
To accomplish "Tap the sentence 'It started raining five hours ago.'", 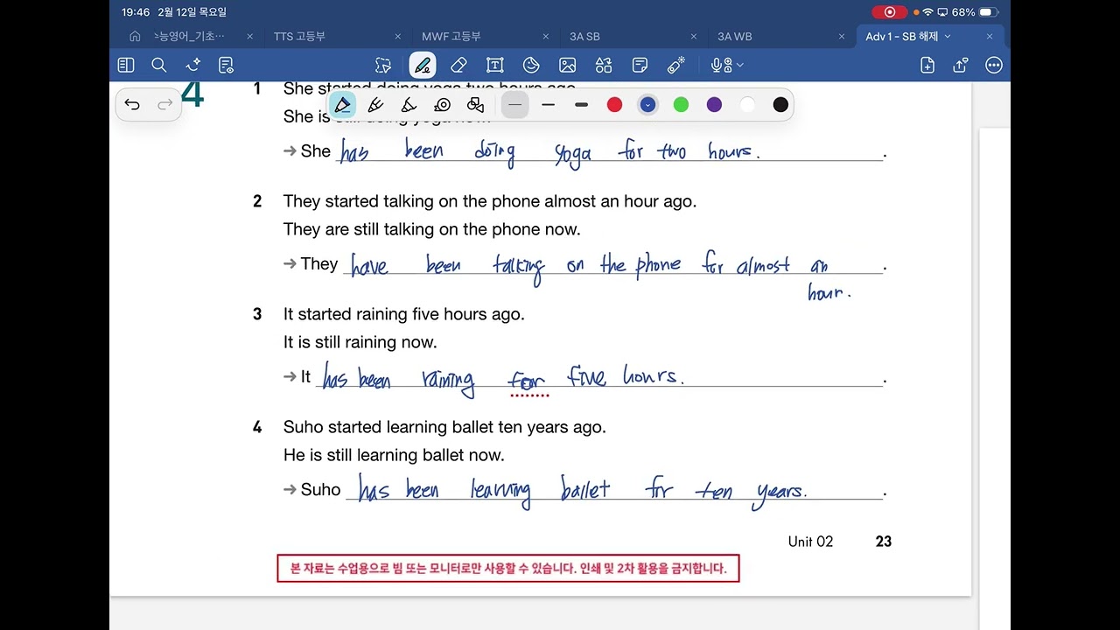I will pyautogui.click(x=404, y=314).
